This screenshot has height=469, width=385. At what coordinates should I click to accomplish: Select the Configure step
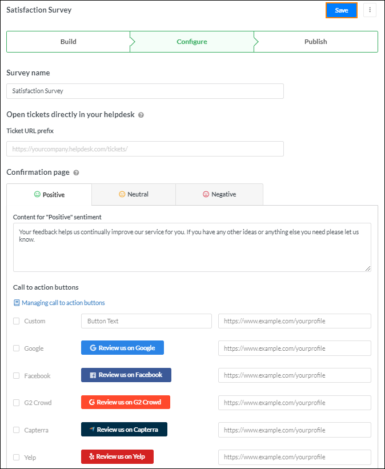tap(192, 42)
